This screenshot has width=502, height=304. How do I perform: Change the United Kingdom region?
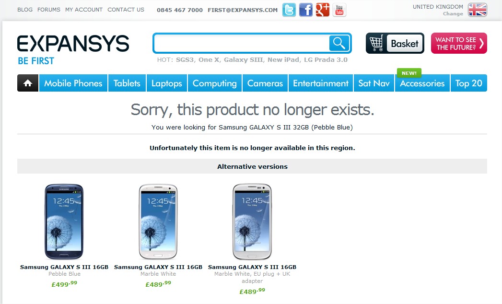point(453,14)
